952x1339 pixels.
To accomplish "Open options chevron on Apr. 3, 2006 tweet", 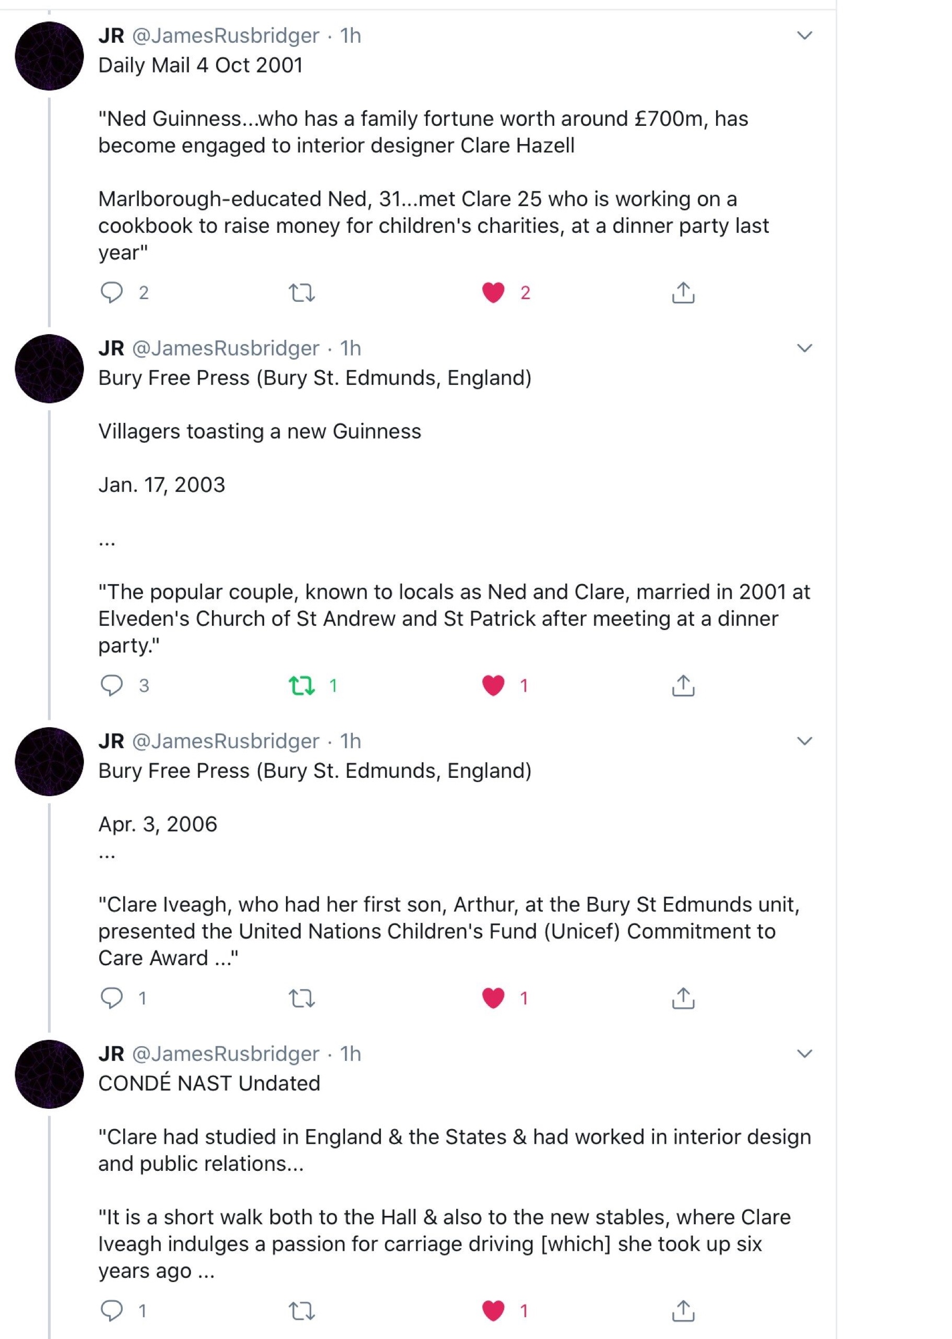I will (x=805, y=741).
